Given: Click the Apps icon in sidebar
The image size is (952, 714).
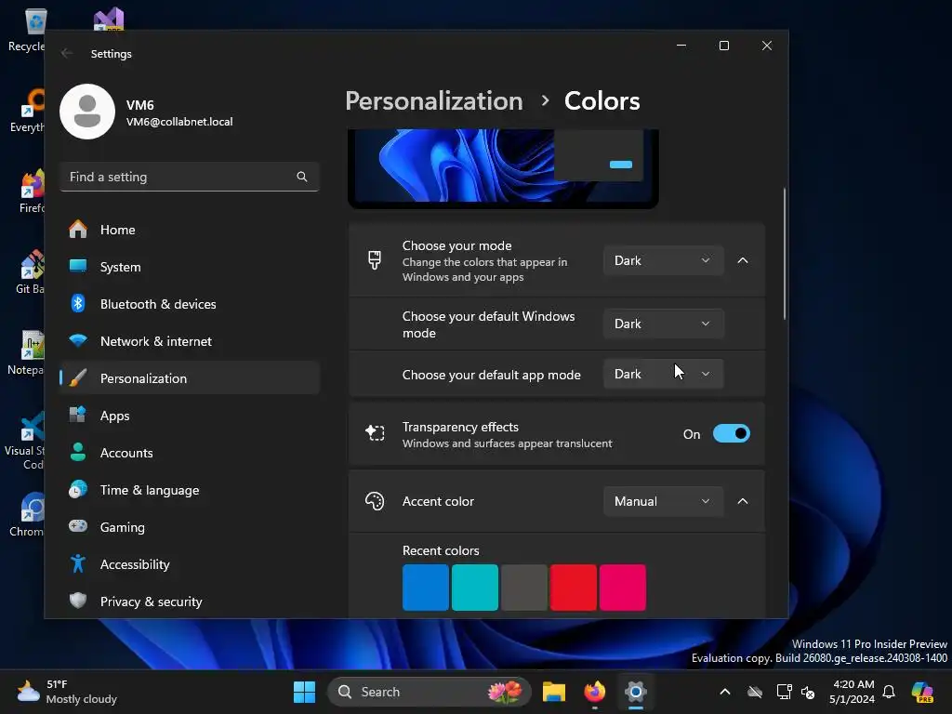Looking at the screenshot, I should [x=78, y=416].
